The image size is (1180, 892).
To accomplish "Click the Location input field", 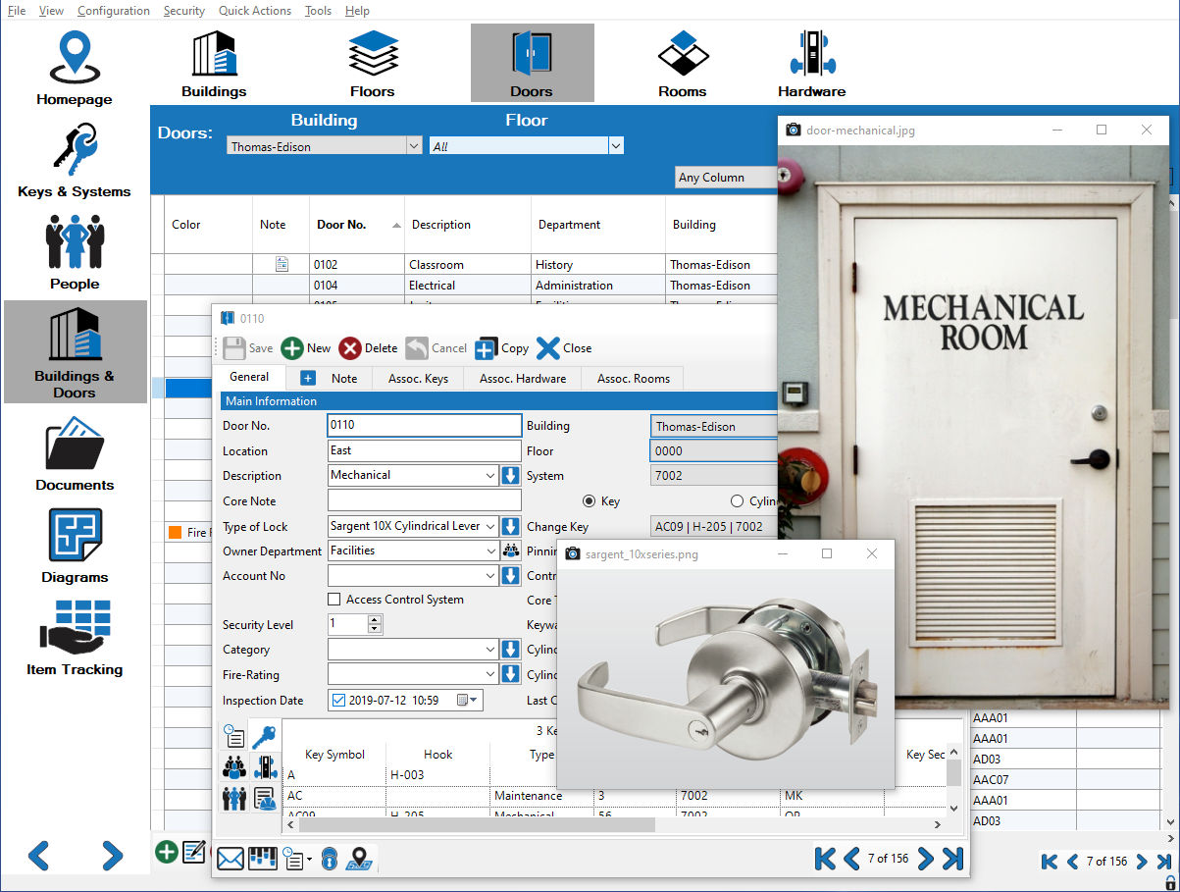I will pyautogui.click(x=424, y=451).
